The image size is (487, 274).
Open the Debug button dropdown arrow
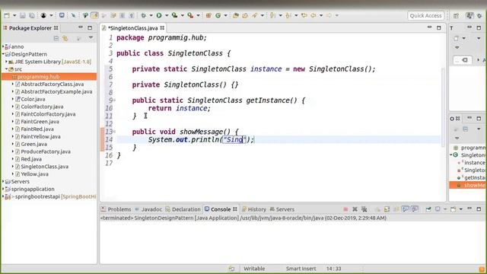point(151,15)
